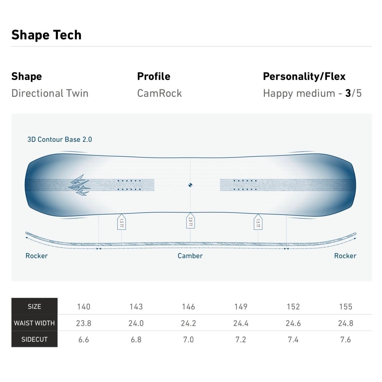Click the SIZE row header
The image size is (382, 382).
(34, 306)
